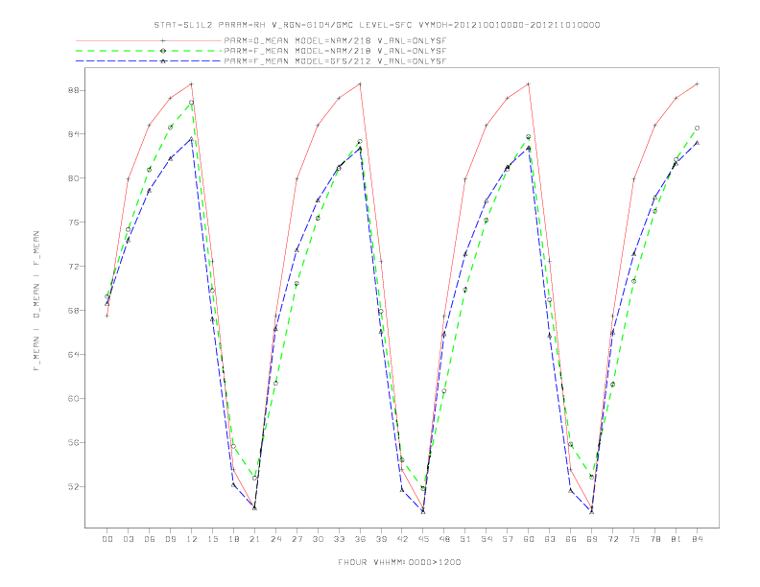Click the red plus data point at hour 84

point(698,84)
